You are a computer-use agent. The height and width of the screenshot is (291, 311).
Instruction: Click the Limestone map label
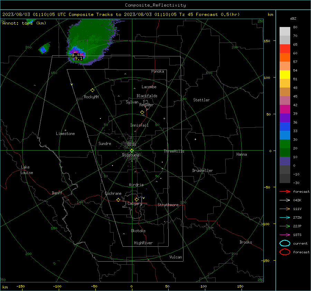(65, 134)
